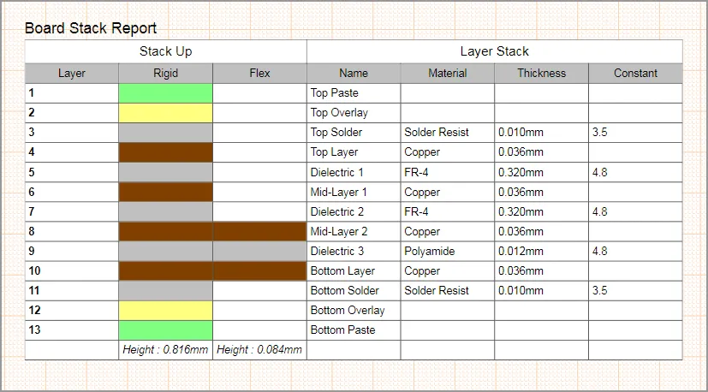Select "Solder Resist" material in Top Solder row
Viewport: 708px width, 392px height.
448,133
